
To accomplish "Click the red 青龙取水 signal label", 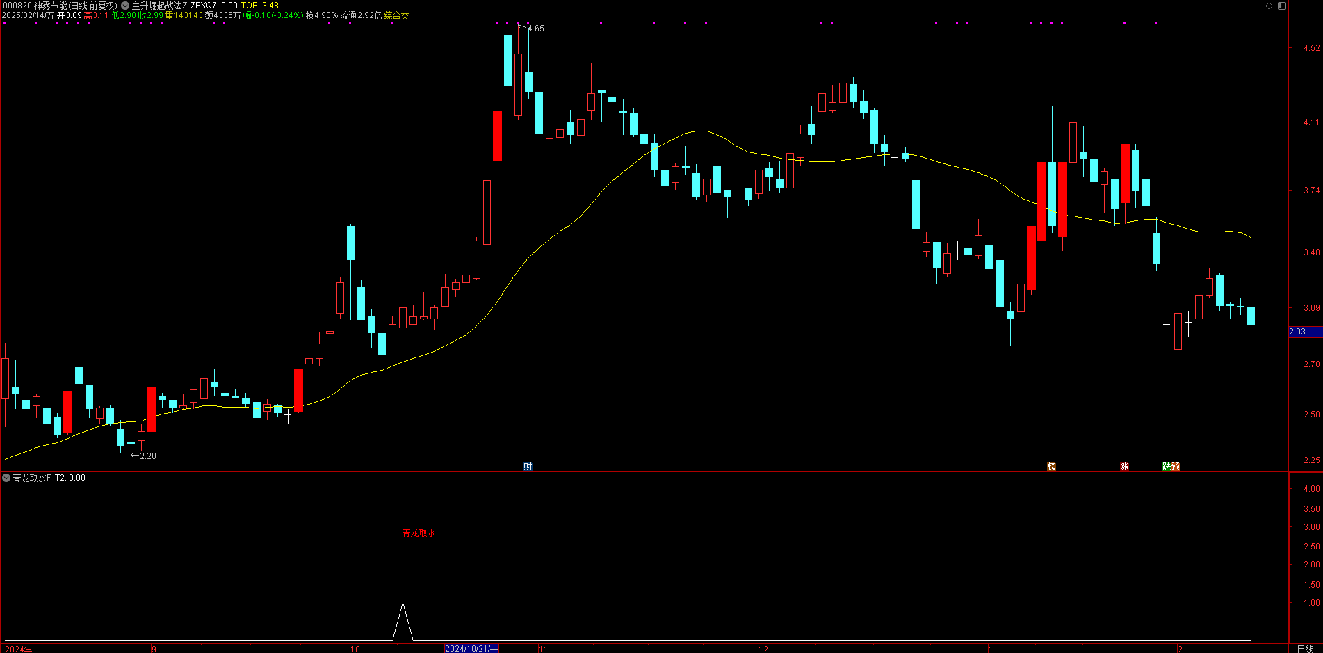I will point(419,533).
